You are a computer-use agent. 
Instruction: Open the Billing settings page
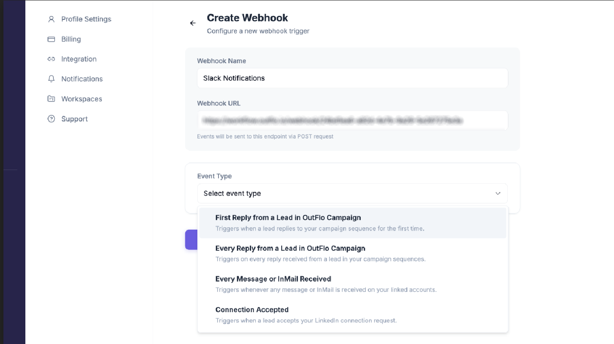pos(71,39)
